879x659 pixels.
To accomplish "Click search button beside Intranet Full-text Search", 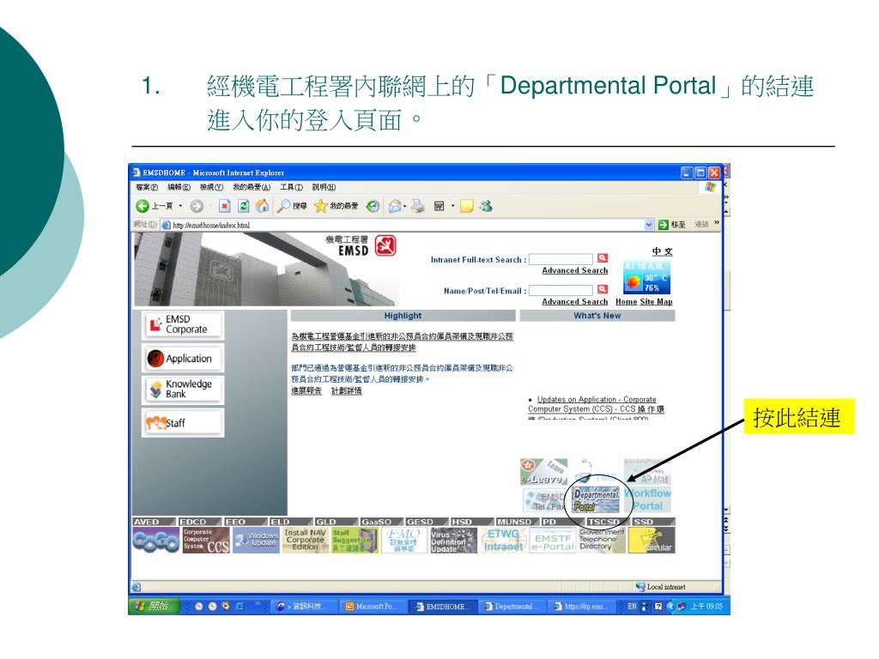I will tap(602, 257).
